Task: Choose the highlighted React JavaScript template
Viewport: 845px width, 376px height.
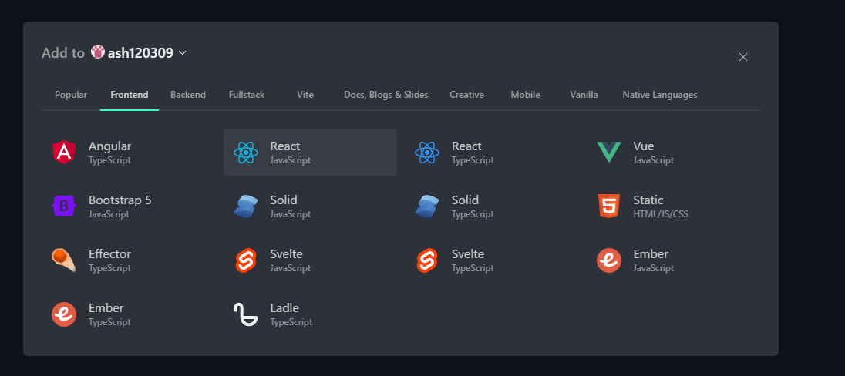Action: [311, 153]
